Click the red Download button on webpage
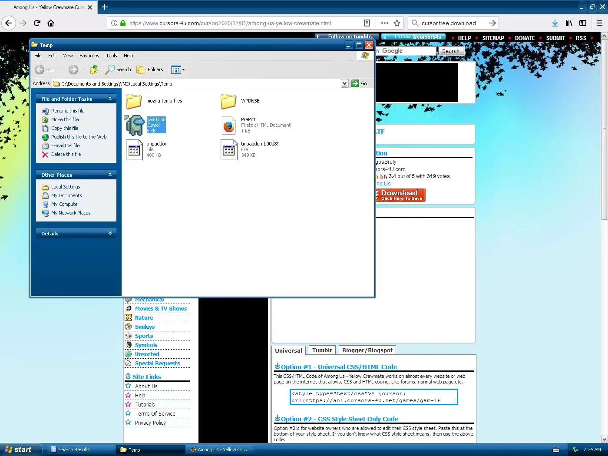608x456 pixels. (400, 195)
